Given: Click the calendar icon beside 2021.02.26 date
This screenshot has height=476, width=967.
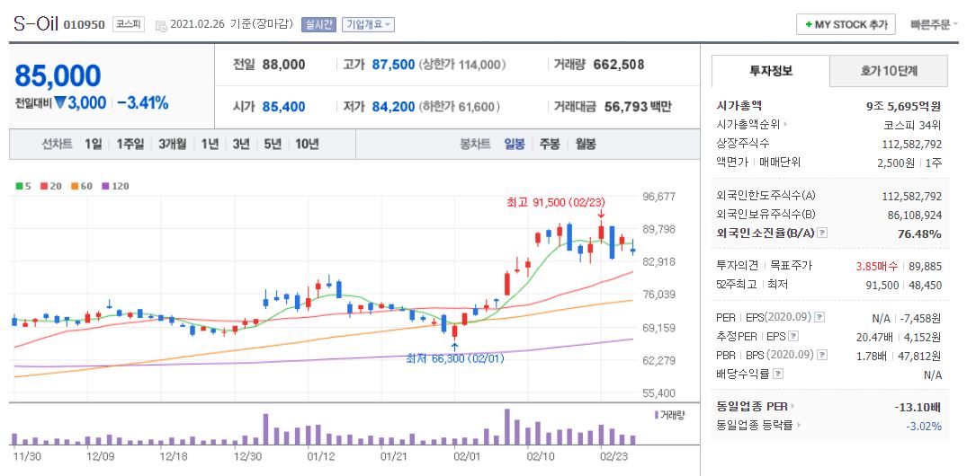Looking at the screenshot, I should [161, 25].
